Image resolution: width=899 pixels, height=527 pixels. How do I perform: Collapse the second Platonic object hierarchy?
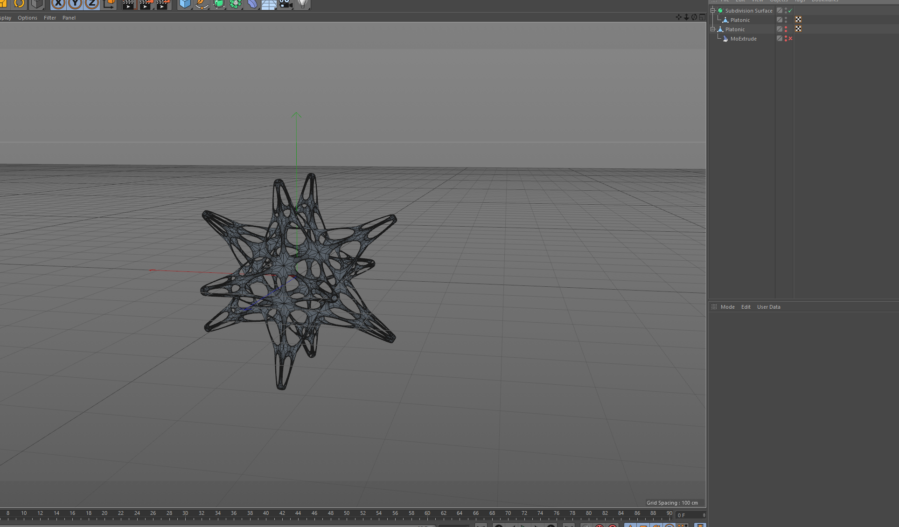coord(713,29)
